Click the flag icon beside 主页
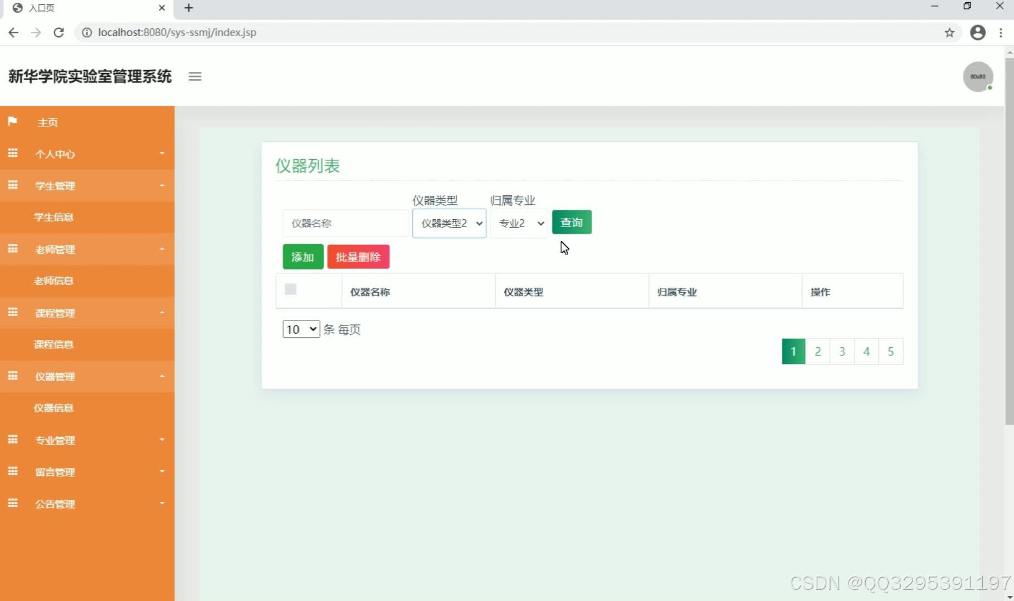The image size is (1014, 601). [x=13, y=121]
